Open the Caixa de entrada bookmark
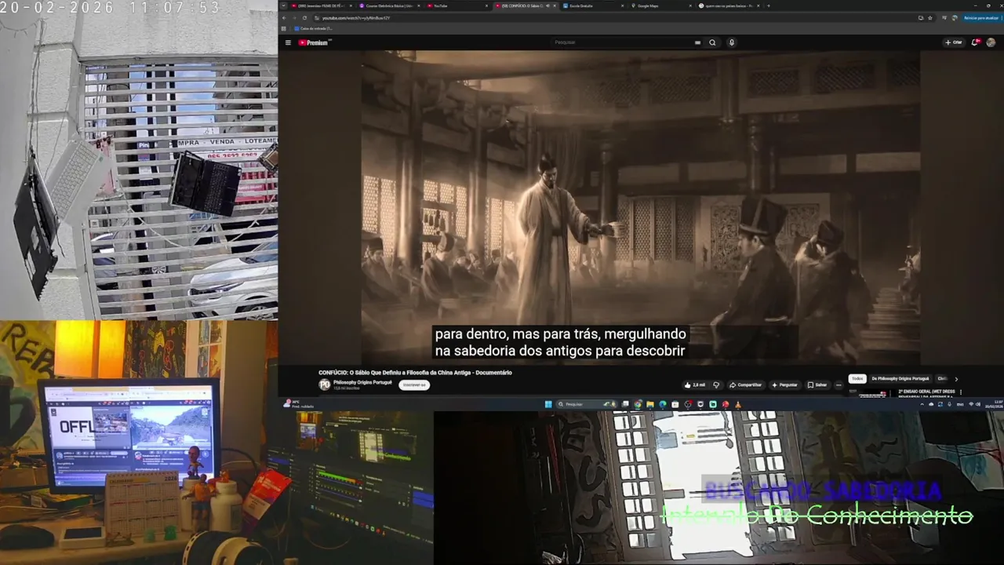This screenshot has width=1004, height=565. point(315,28)
